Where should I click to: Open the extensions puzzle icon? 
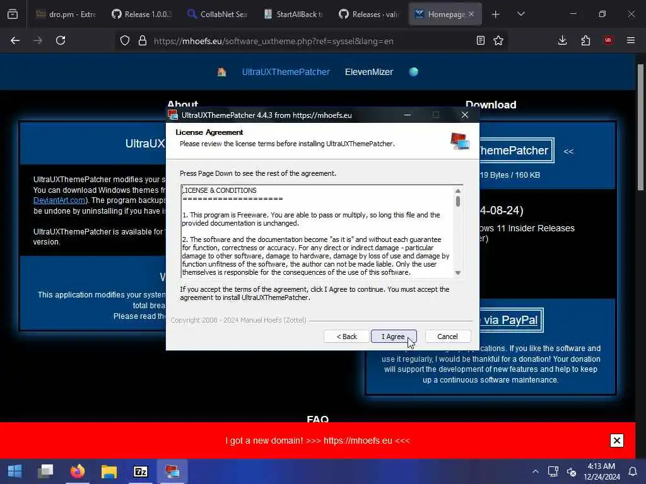pos(585,40)
